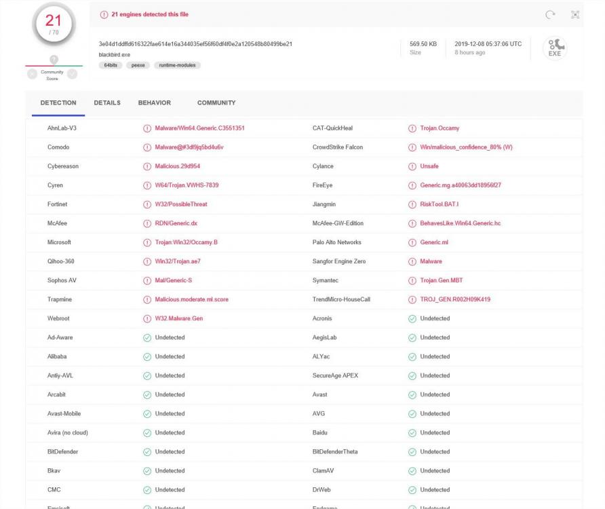Switch to the DETECTION tab

58,102
